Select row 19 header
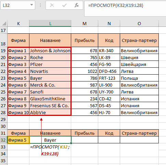This screenshot has height=165, width=166. 3,51
